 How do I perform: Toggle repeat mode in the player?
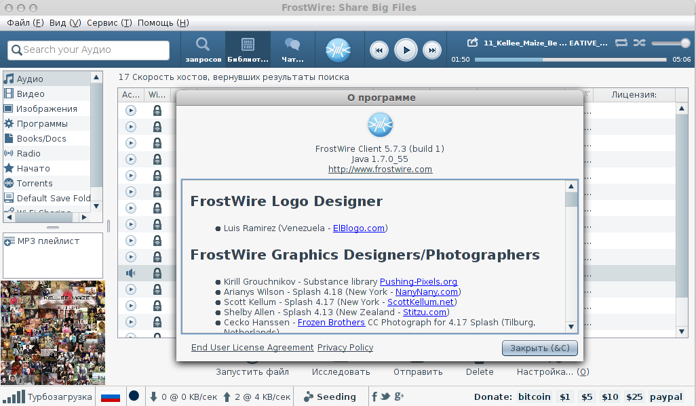[x=621, y=43]
